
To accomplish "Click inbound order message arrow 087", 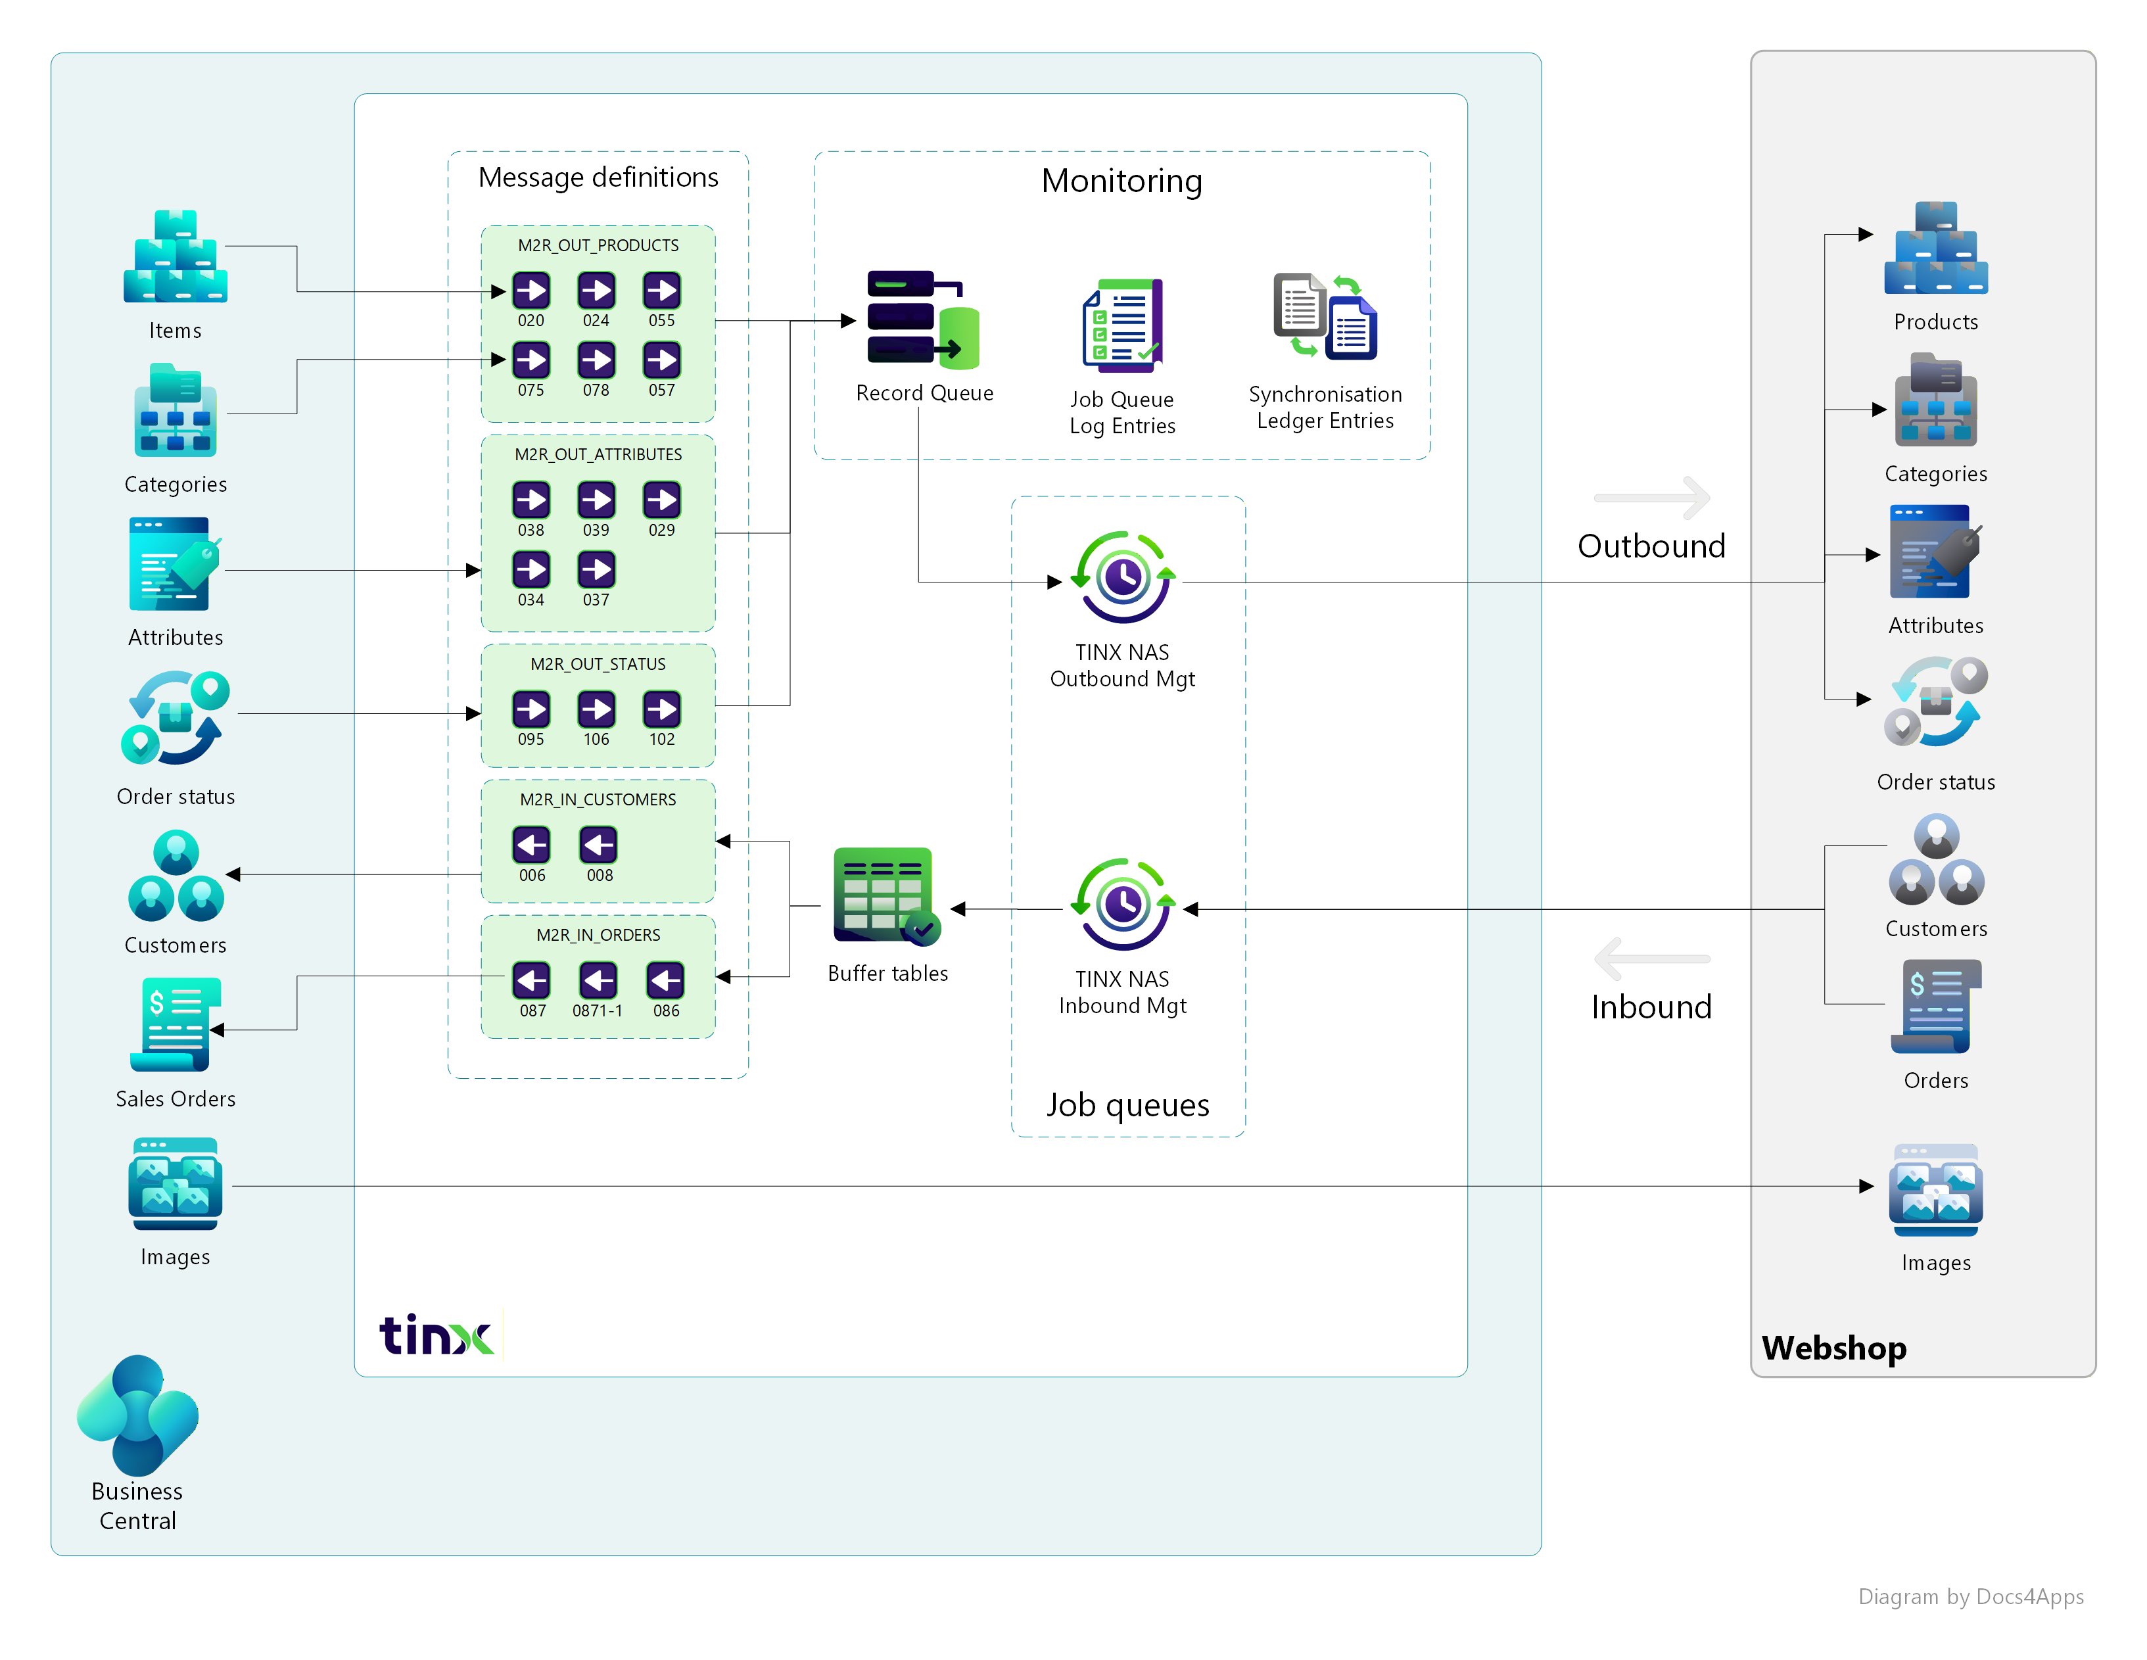I will coord(531,980).
